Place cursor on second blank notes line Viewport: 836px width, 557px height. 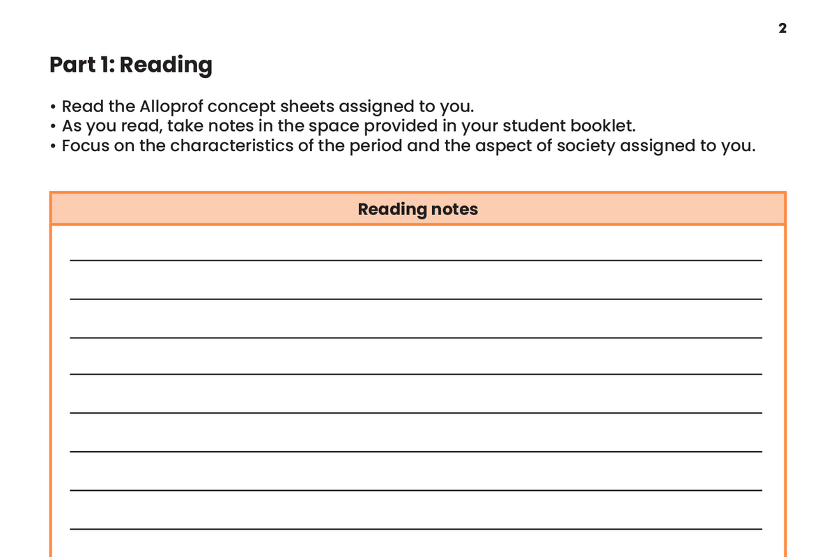(416, 291)
